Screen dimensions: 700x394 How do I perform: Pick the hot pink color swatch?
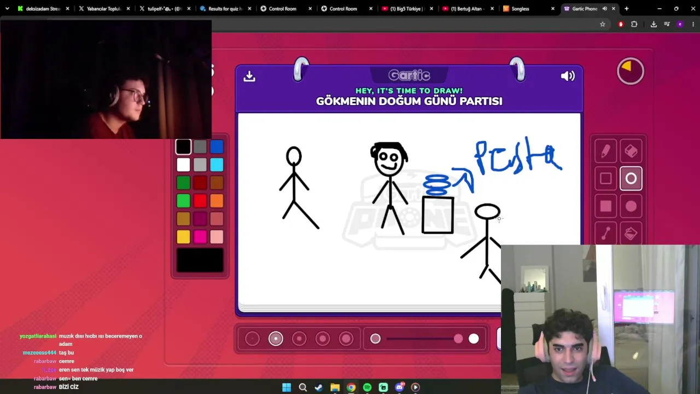200,237
